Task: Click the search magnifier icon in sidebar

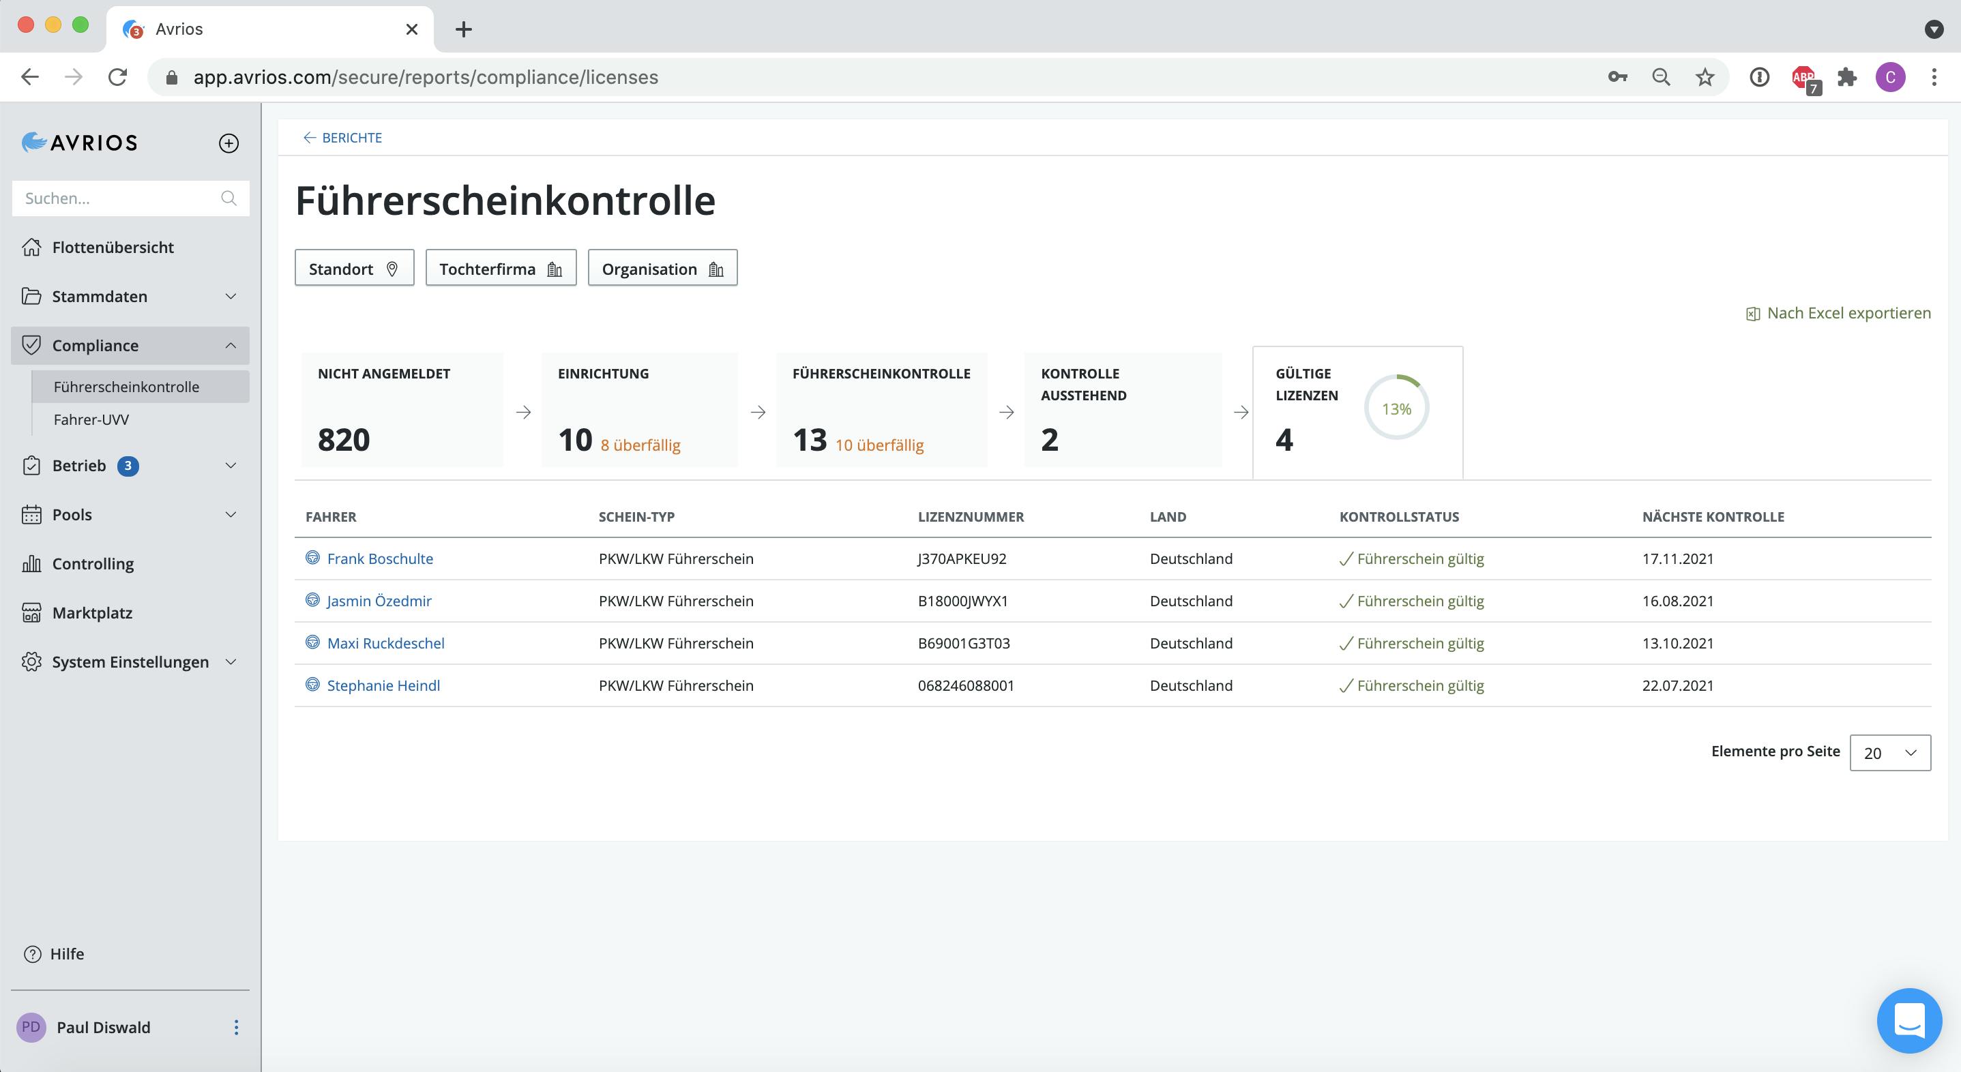Action: click(228, 198)
